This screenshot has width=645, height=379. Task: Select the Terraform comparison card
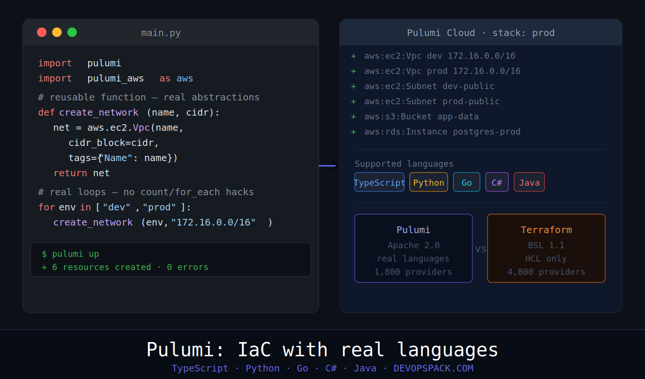coord(546,248)
